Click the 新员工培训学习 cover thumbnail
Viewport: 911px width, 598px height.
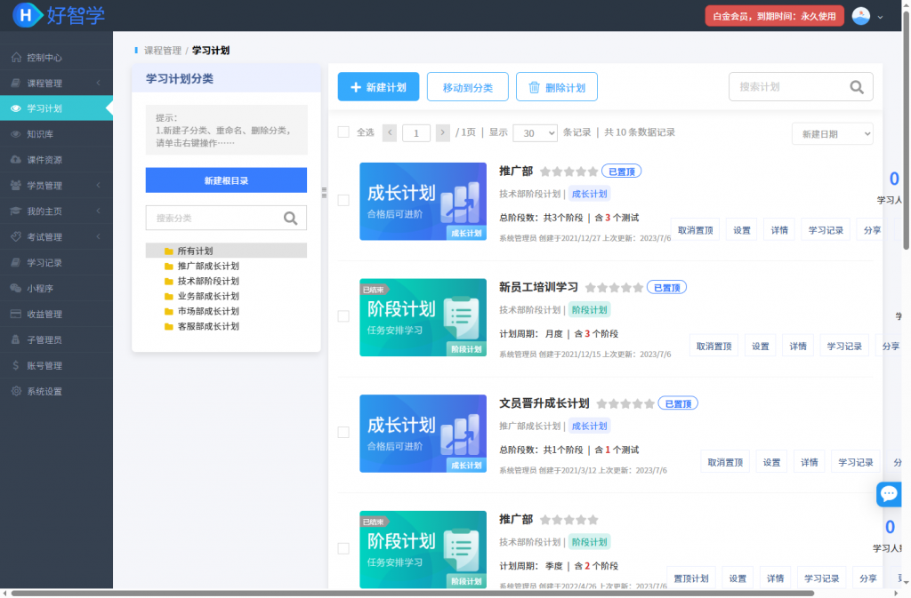point(423,317)
